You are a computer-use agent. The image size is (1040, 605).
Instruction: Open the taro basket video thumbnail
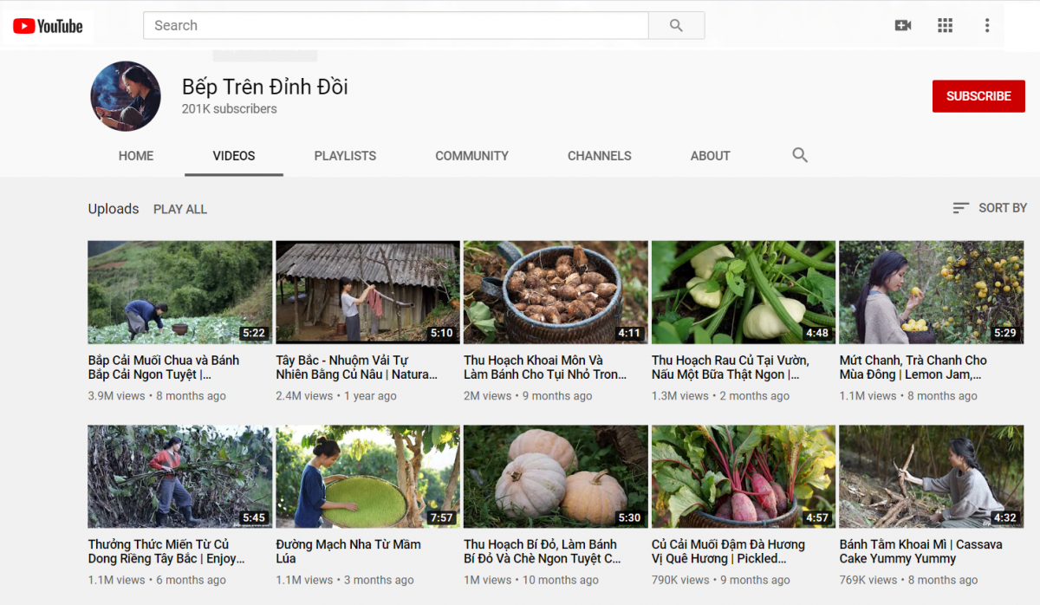point(556,292)
